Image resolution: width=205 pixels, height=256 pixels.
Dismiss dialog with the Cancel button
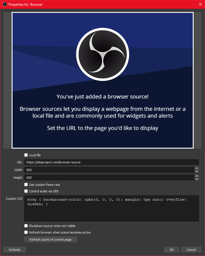191,250
